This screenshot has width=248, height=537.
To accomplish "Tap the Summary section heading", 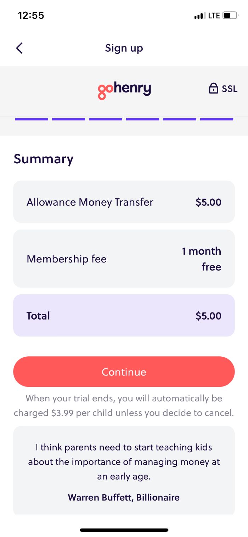I will [x=43, y=159].
